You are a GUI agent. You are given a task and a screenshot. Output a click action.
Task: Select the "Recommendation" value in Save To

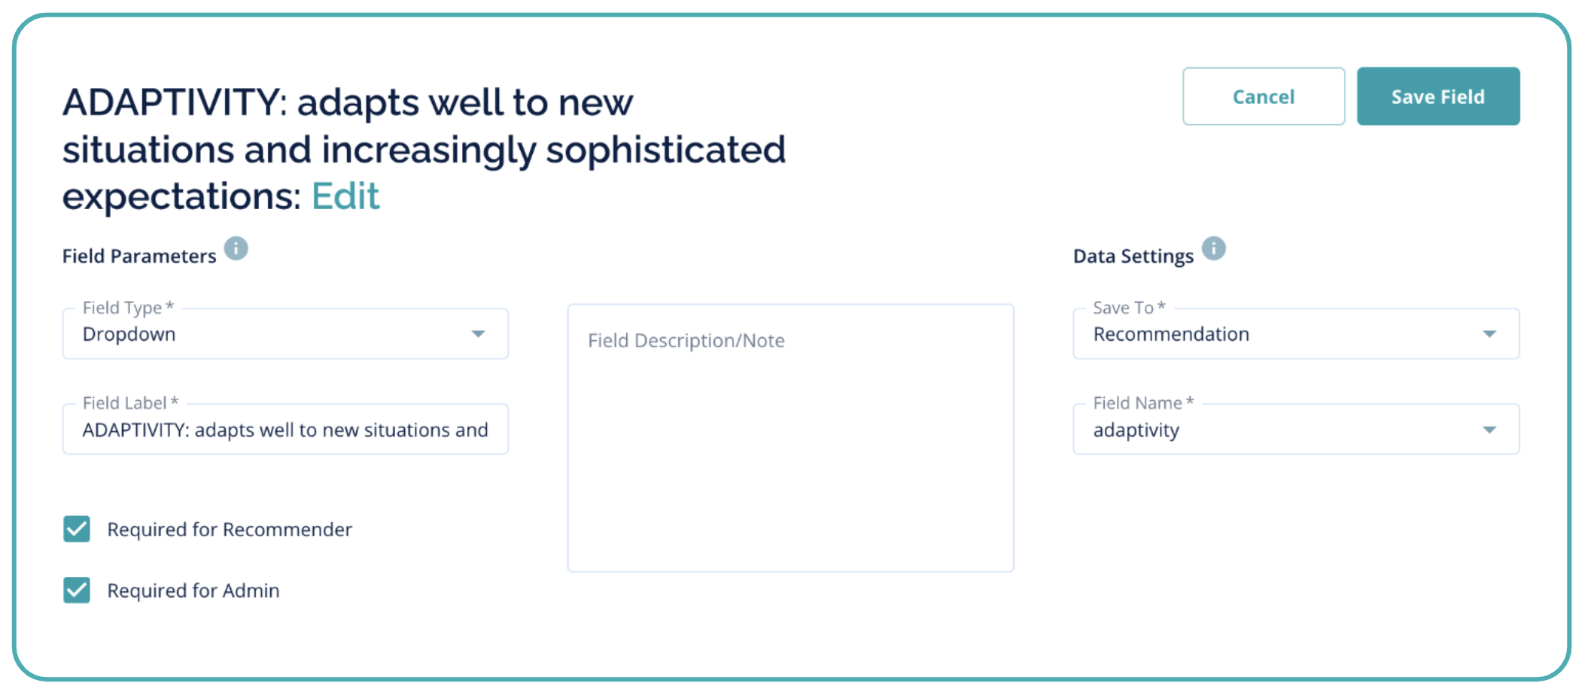[x=1170, y=334]
